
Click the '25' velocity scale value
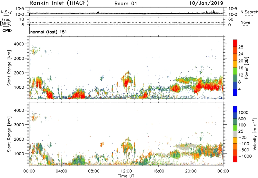241,131
